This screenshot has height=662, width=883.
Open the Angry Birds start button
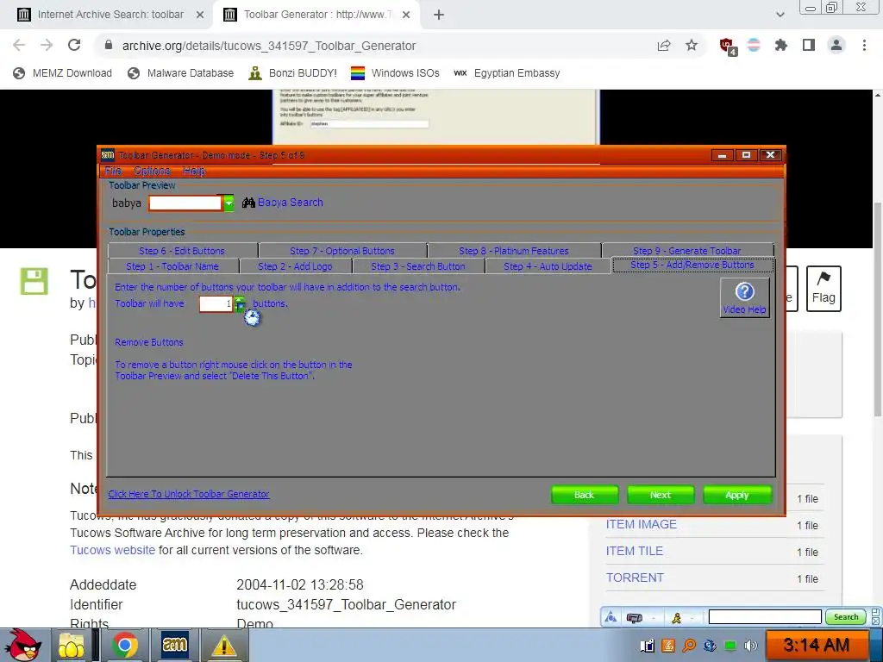click(22, 645)
